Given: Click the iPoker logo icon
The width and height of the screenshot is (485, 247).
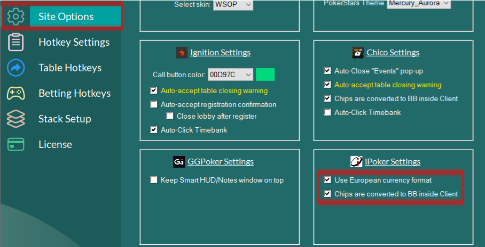Looking at the screenshot, I should coord(356,162).
